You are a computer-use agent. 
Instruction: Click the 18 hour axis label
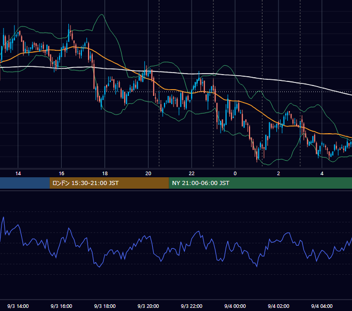tap(105, 174)
